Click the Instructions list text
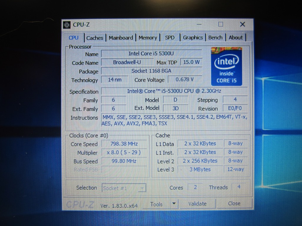The height and width of the screenshot is (226, 302). pos(175,120)
